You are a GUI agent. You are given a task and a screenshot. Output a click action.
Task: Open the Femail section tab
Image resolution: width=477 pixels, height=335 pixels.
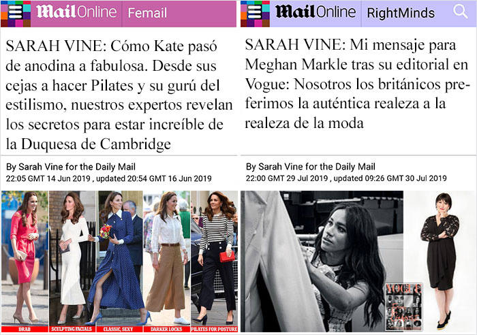pyautogui.click(x=147, y=14)
